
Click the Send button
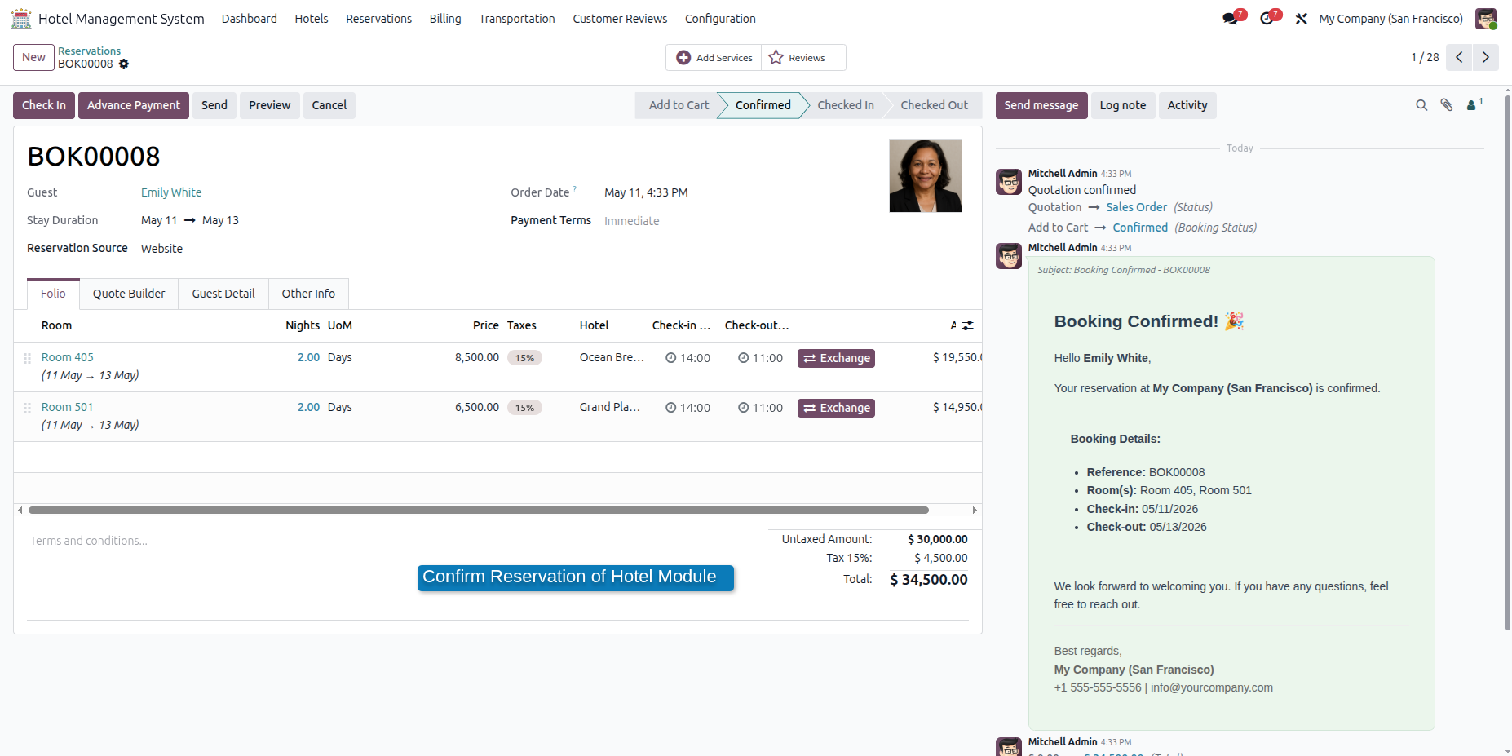(214, 105)
